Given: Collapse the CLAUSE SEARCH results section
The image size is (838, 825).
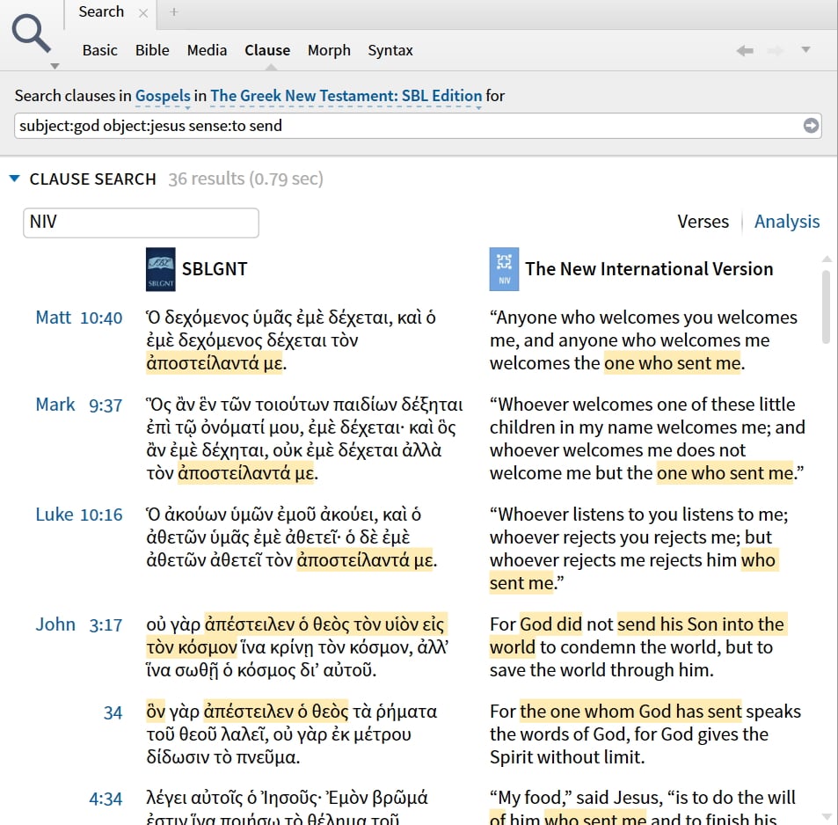Looking at the screenshot, I should pos(14,178).
